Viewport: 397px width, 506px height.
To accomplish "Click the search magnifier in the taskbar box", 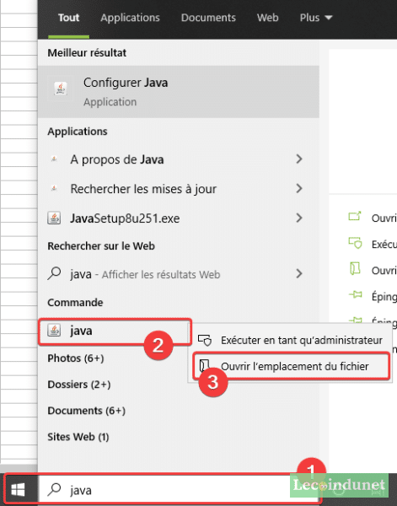I will click(x=54, y=490).
